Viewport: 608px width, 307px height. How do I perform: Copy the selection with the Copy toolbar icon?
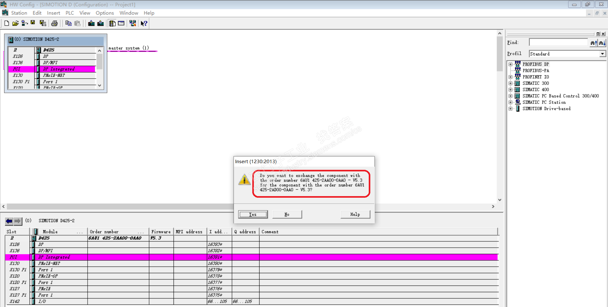68,23
